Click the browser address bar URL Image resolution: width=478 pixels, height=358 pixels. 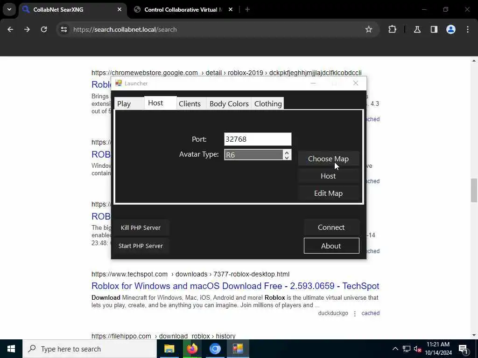click(125, 29)
